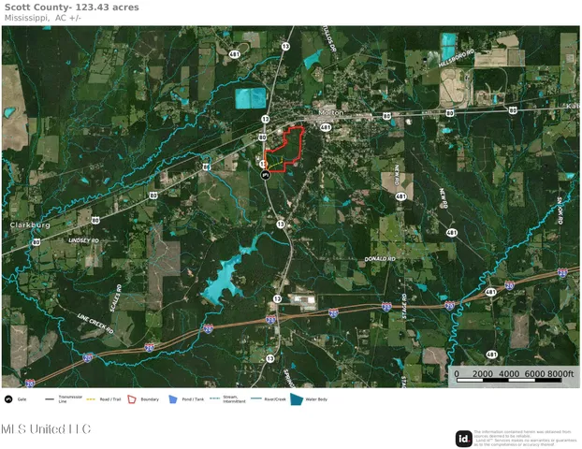582x449 pixels.
Task: Click the black gate marker on the map
Action: point(265,175)
